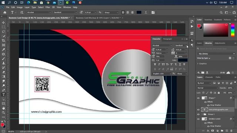Select the Eyedropper tool

[x=3, y=50]
